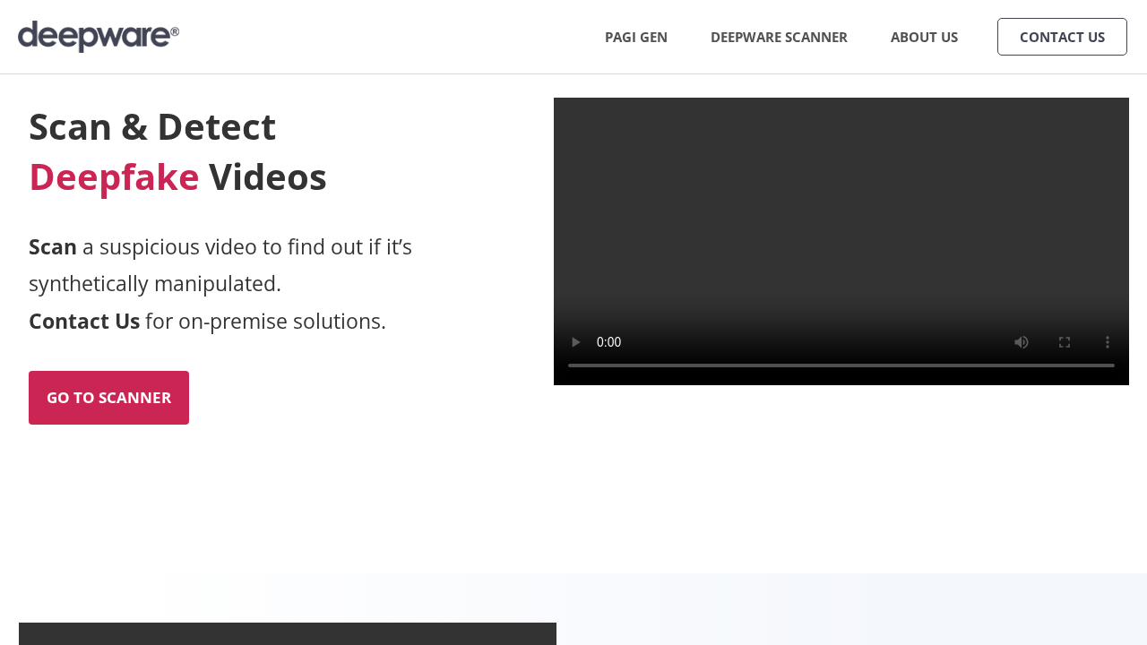Click the "synthetically manipulated" text line
Image resolution: width=1147 pixels, height=645 pixels.
(155, 284)
